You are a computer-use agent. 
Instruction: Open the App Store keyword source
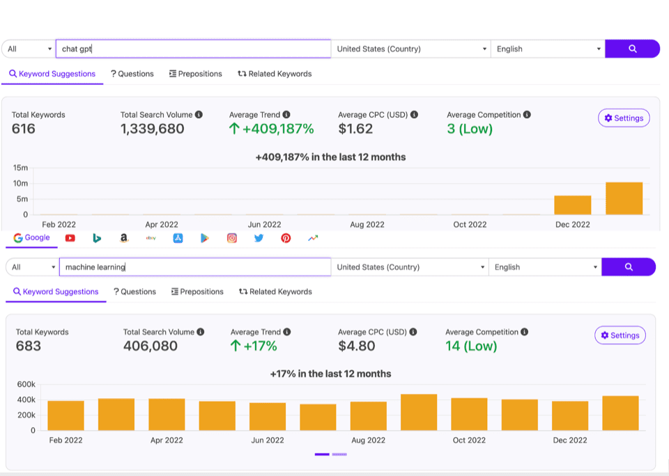click(178, 238)
